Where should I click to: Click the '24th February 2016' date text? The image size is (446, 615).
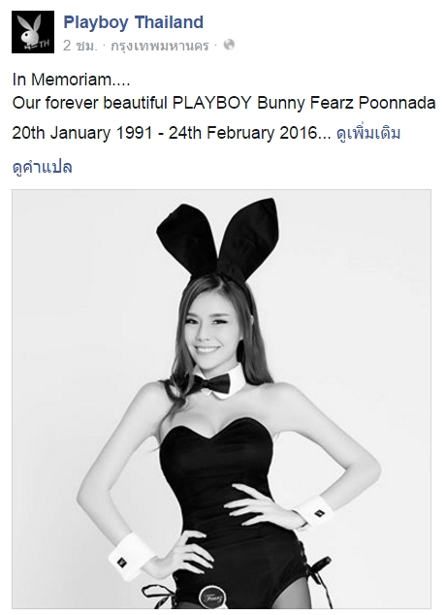(242, 133)
